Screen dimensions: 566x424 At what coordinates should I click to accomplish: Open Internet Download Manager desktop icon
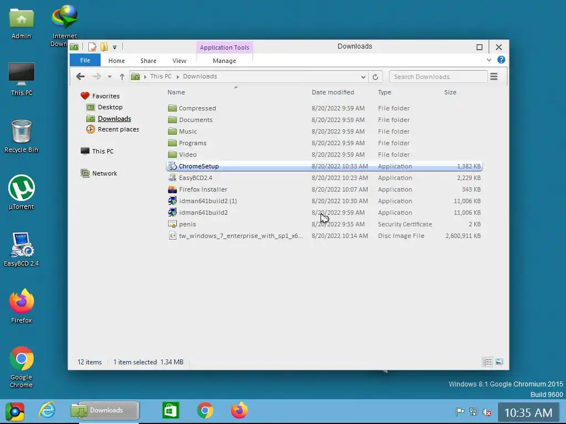tap(64, 25)
